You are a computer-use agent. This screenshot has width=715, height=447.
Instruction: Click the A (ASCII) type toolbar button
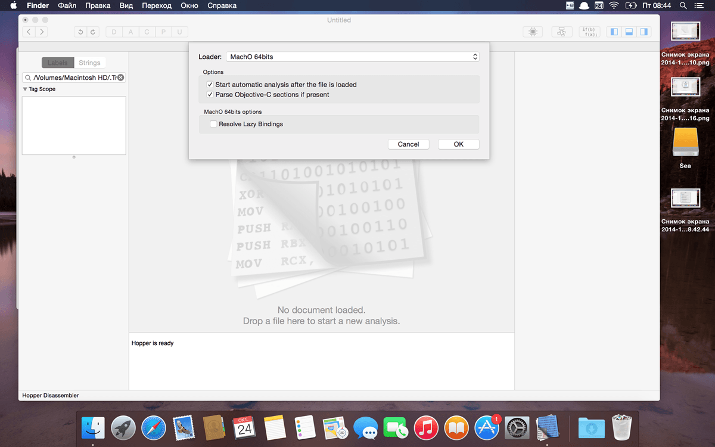point(130,32)
